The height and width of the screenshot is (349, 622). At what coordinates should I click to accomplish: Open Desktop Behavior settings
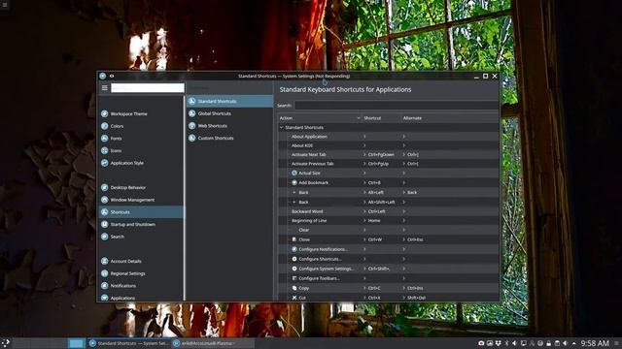[x=141, y=187]
